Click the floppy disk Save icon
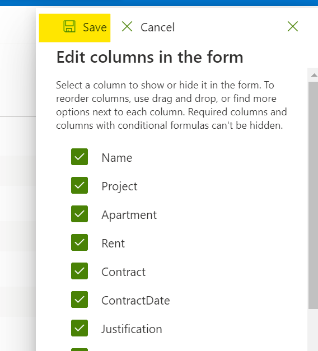This screenshot has width=318, height=351. pos(69,27)
